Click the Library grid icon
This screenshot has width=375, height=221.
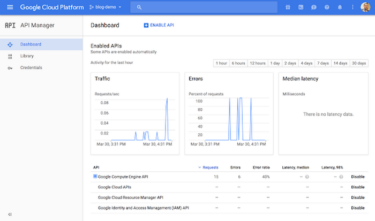point(10,56)
